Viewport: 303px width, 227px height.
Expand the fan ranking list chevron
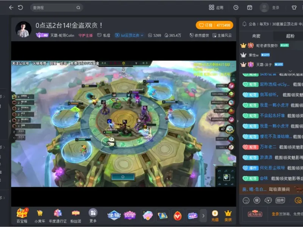pos(290,71)
